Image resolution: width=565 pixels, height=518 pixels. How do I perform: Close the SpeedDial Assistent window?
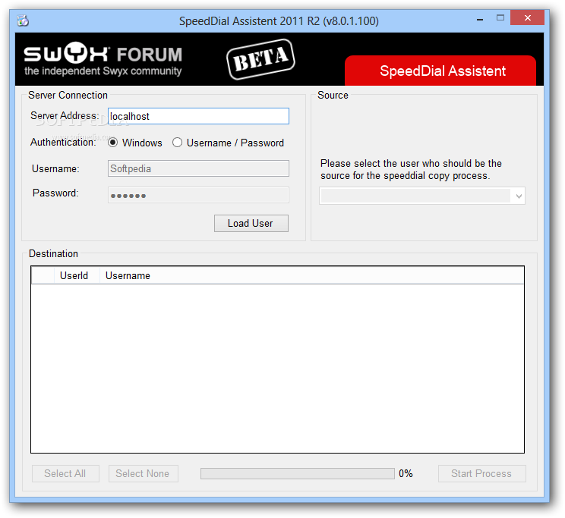(x=527, y=17)
